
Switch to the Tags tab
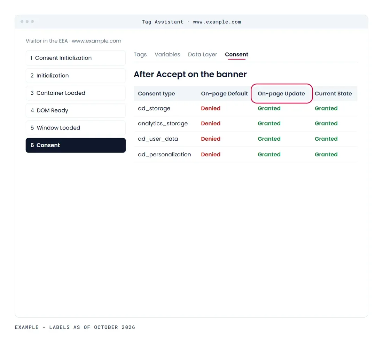tap(140, 54)
